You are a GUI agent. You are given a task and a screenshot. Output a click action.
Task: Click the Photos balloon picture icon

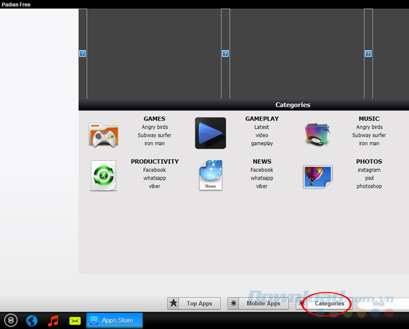[x=318, y=176]
